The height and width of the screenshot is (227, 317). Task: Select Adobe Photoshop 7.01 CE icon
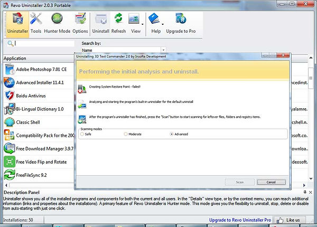click(10, 69)
